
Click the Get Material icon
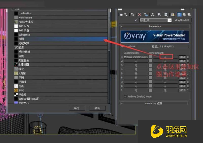click(121, 15)
